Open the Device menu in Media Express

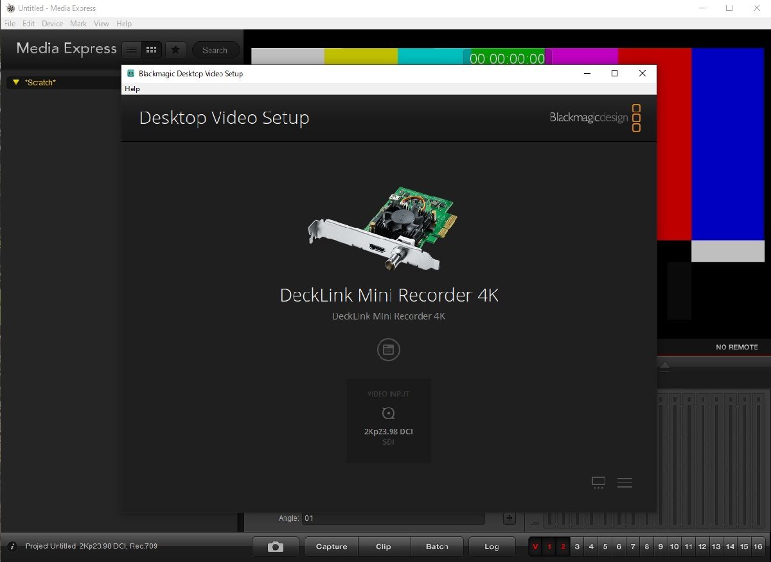pos(53,24)
